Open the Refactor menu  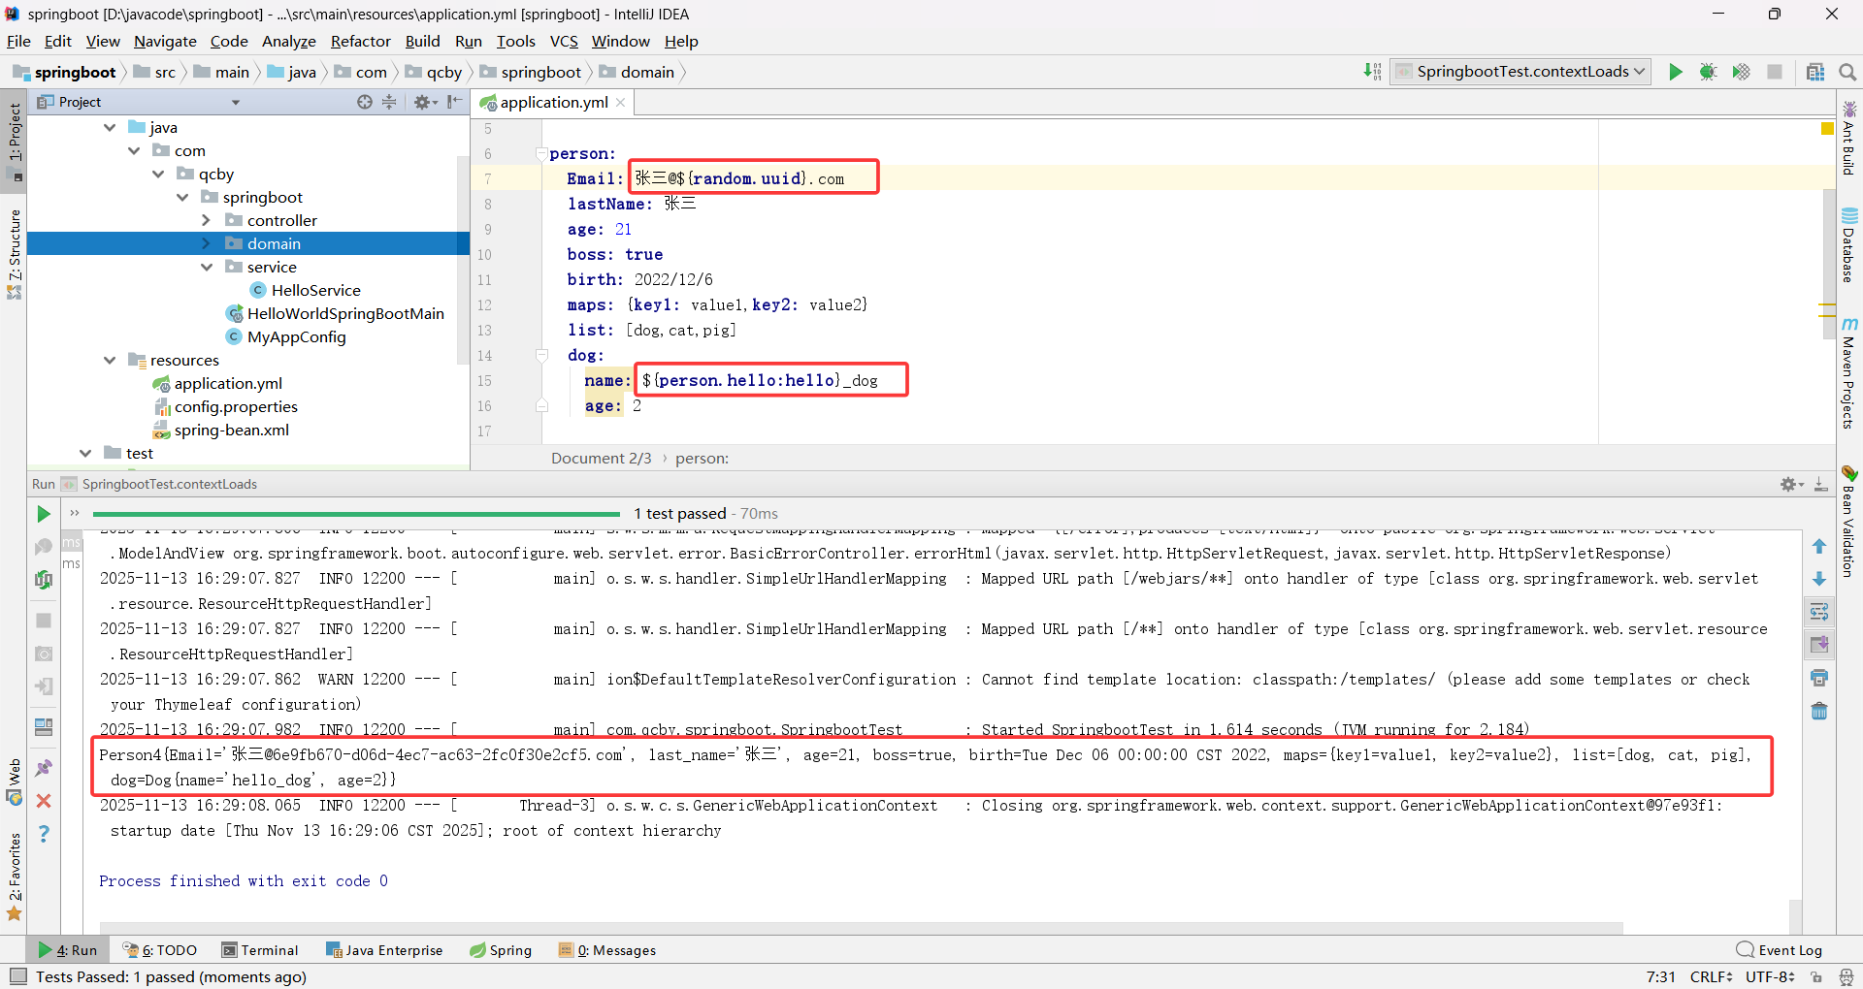(x=360, y=42)
